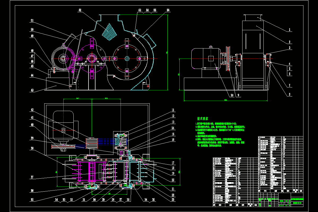Click part callout number 23

click(x=173, y=200)
